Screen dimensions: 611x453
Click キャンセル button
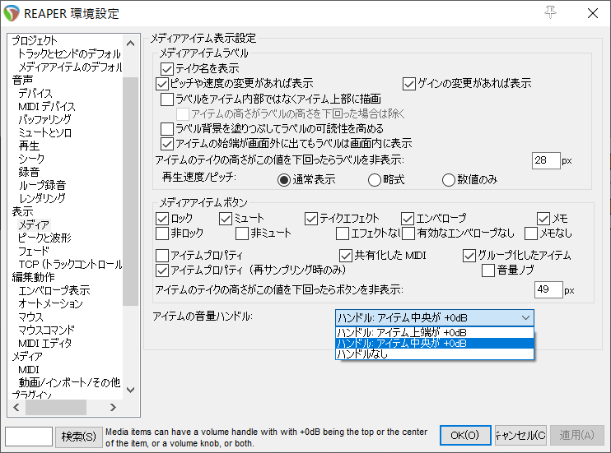[x=520, y=435]
